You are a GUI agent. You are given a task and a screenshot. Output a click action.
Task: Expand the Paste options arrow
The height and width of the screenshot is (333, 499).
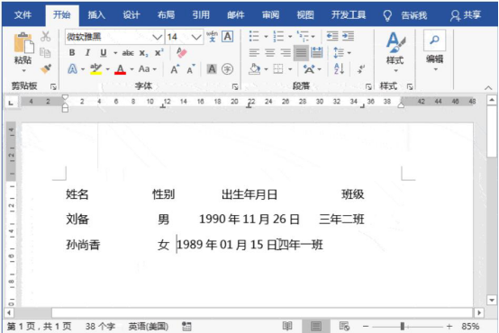point(23,70)
